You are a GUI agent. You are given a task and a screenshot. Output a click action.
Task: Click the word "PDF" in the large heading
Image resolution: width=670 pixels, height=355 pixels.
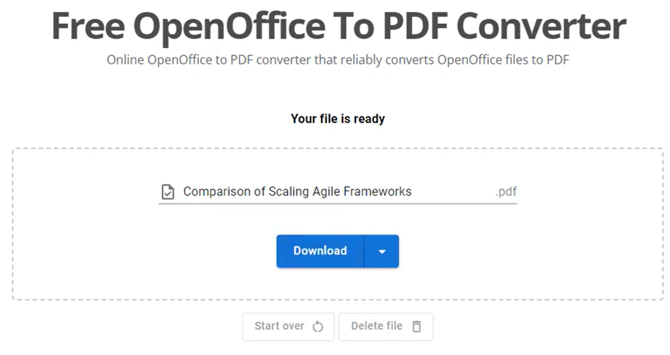[415, 27]
